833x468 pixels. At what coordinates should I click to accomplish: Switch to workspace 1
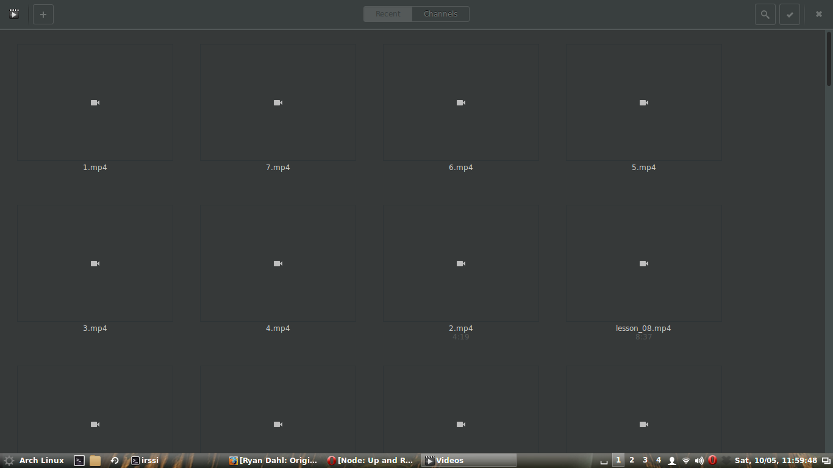(x=618, y=460)
